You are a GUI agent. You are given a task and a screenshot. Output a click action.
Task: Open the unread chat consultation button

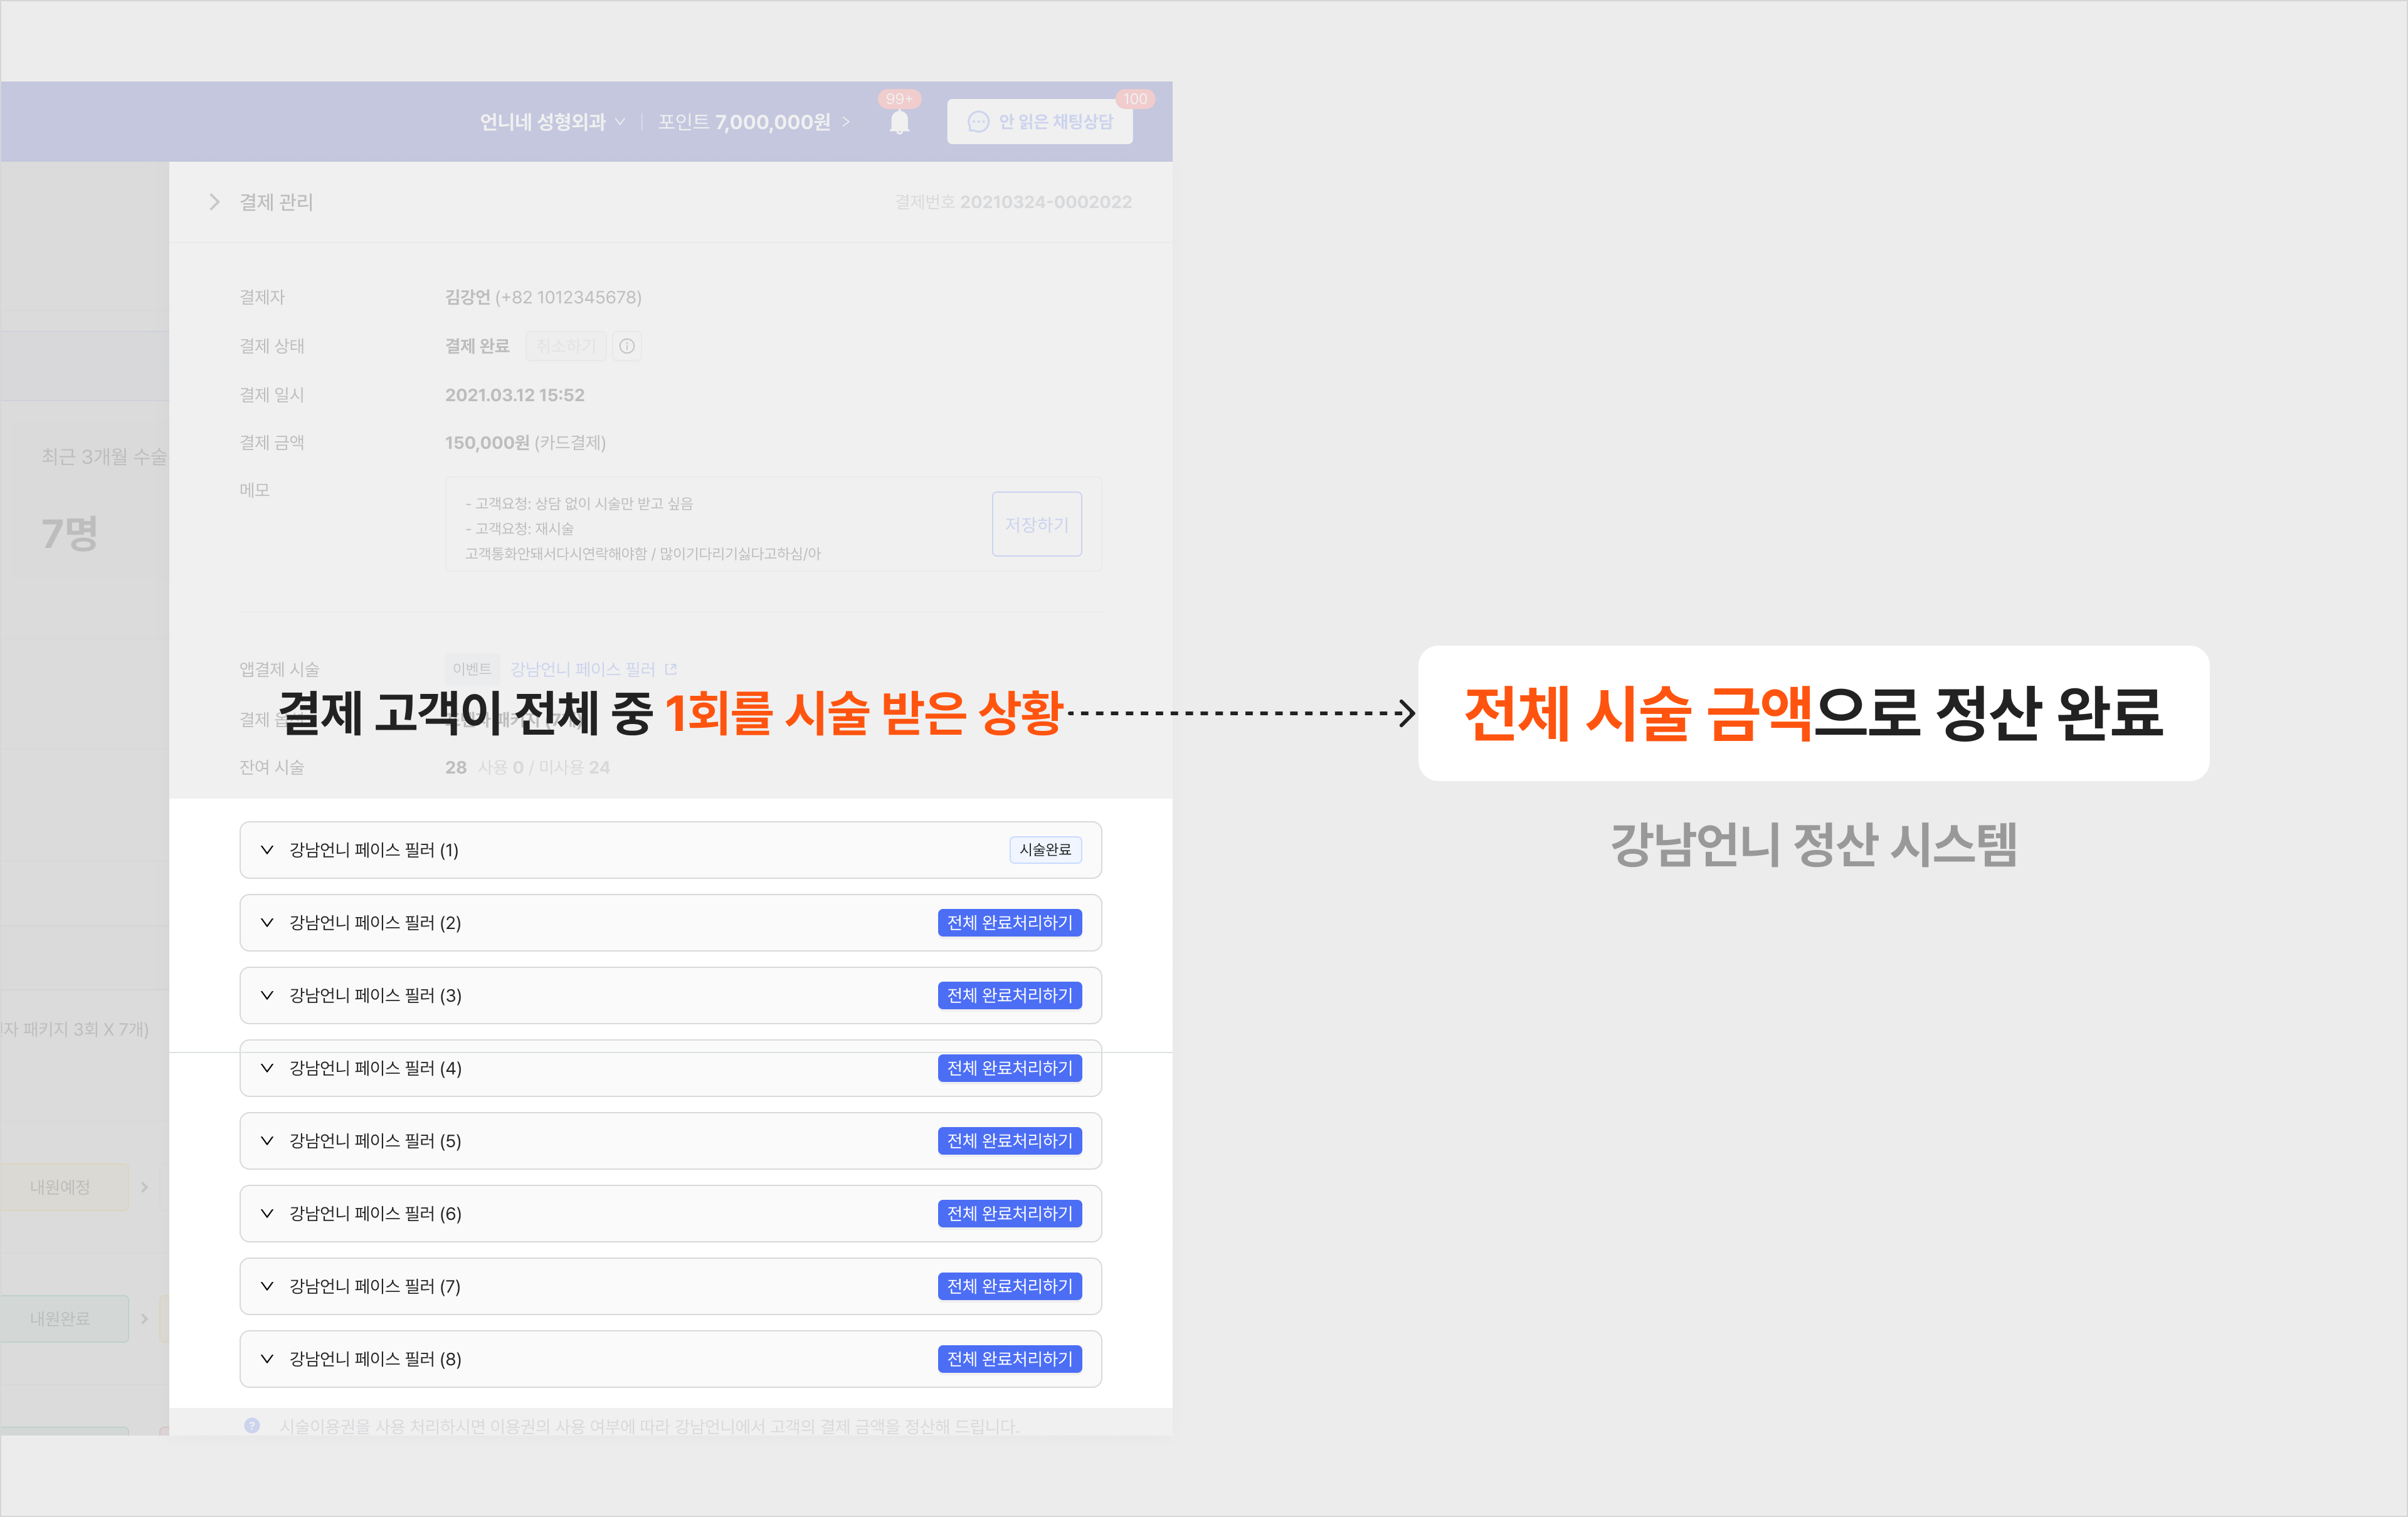click(x=1039, y=122)
